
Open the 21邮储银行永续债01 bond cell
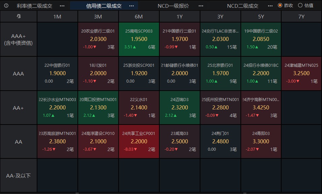180,74
